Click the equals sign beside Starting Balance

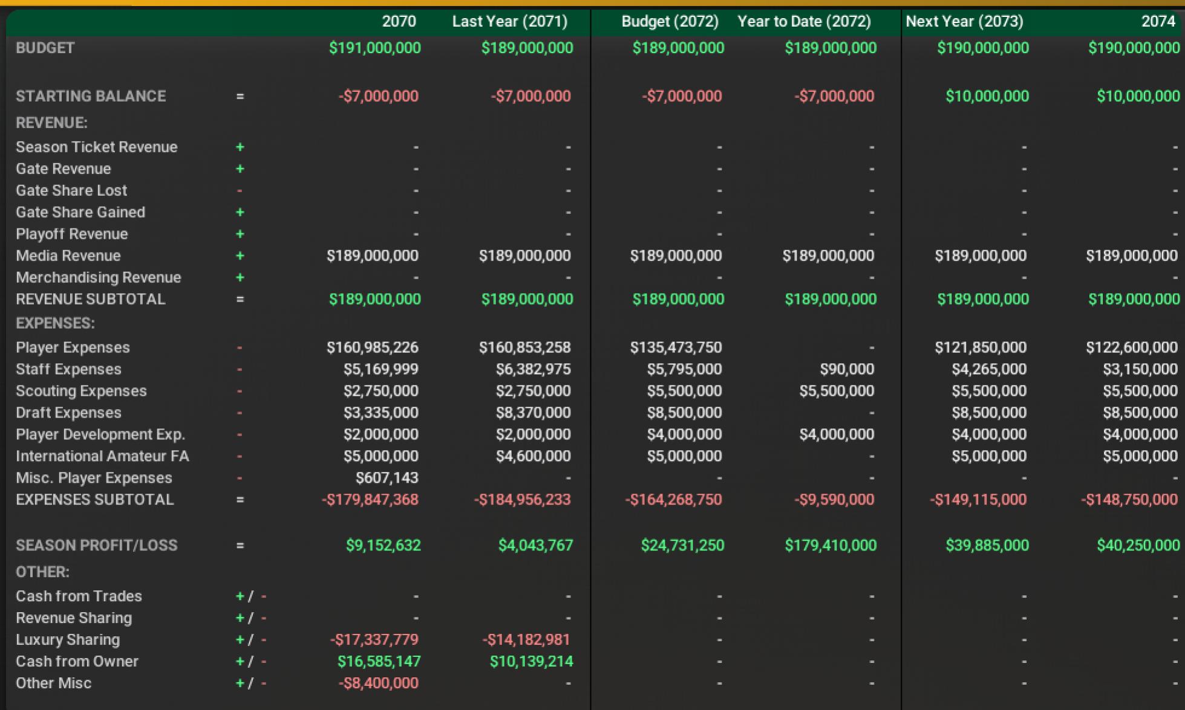[x=240, y=97]
